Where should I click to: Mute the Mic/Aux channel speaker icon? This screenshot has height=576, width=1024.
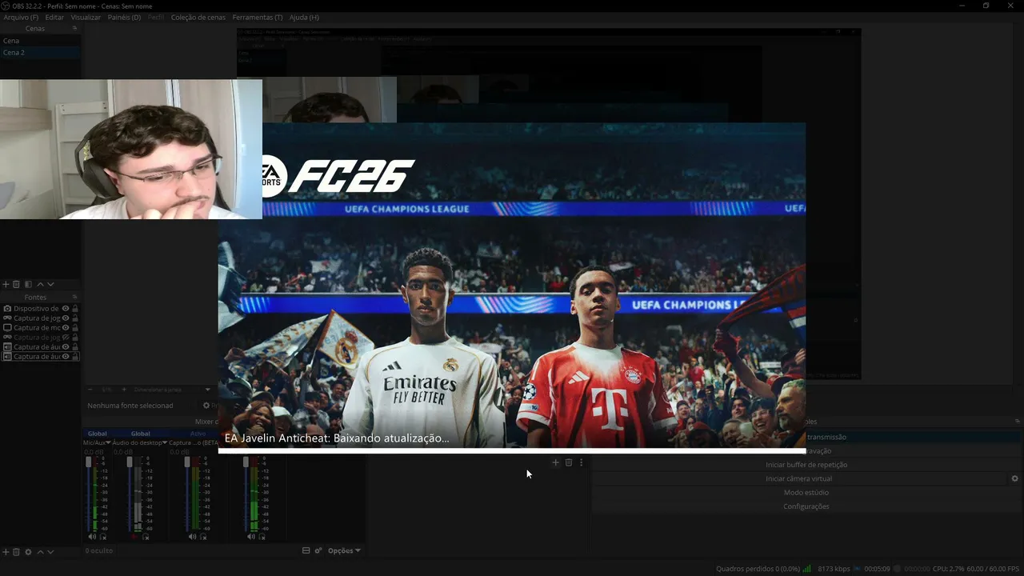[92, 537]
